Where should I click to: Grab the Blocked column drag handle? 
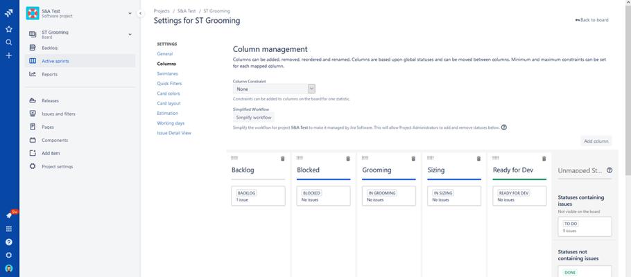300,158
